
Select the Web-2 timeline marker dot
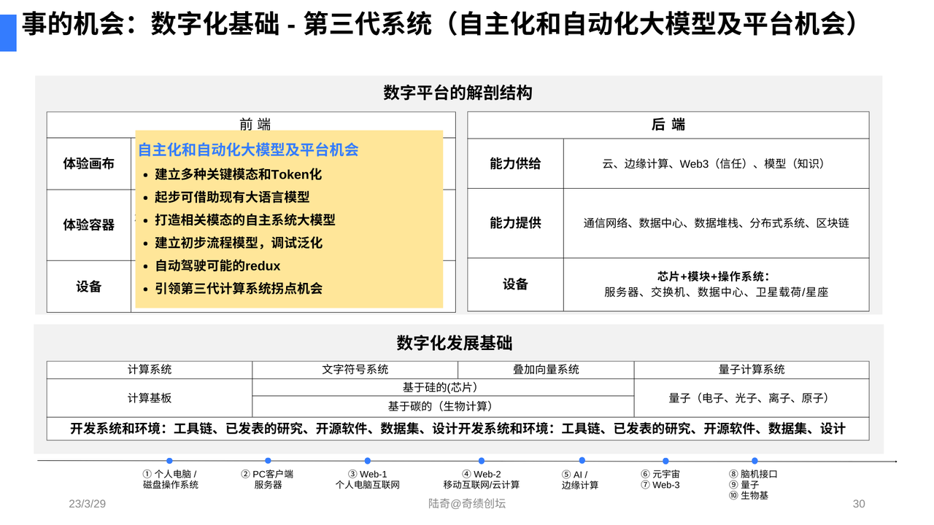pyautogui.click(x=482, y=461)
